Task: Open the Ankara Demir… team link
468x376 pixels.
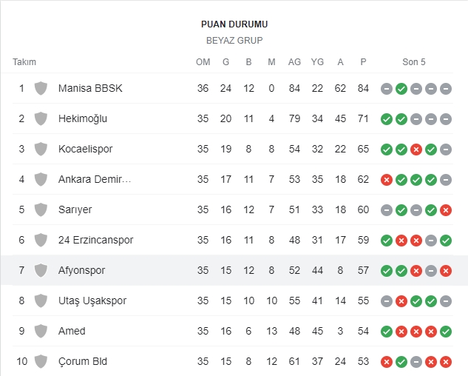Action: pos(95,179)
